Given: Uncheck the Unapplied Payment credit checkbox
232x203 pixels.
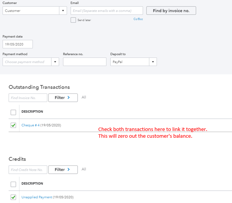Looking at the screenshot, I should coord(14,197).
